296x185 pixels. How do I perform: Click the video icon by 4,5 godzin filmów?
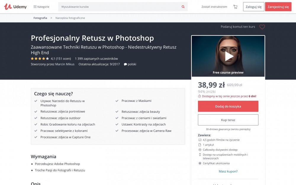point(200,140)
